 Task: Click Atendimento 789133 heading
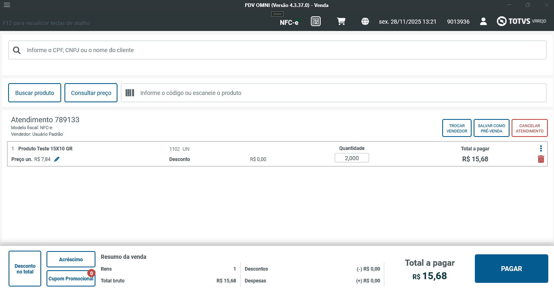point(45,119)
